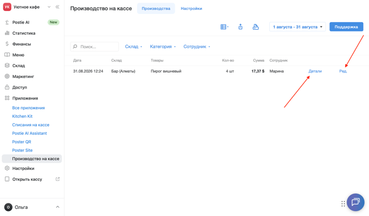Image resolution: width=369 pixels, height=216 pixels.
Task: Click the magnifier icon in search field
Action: point(75,47)
